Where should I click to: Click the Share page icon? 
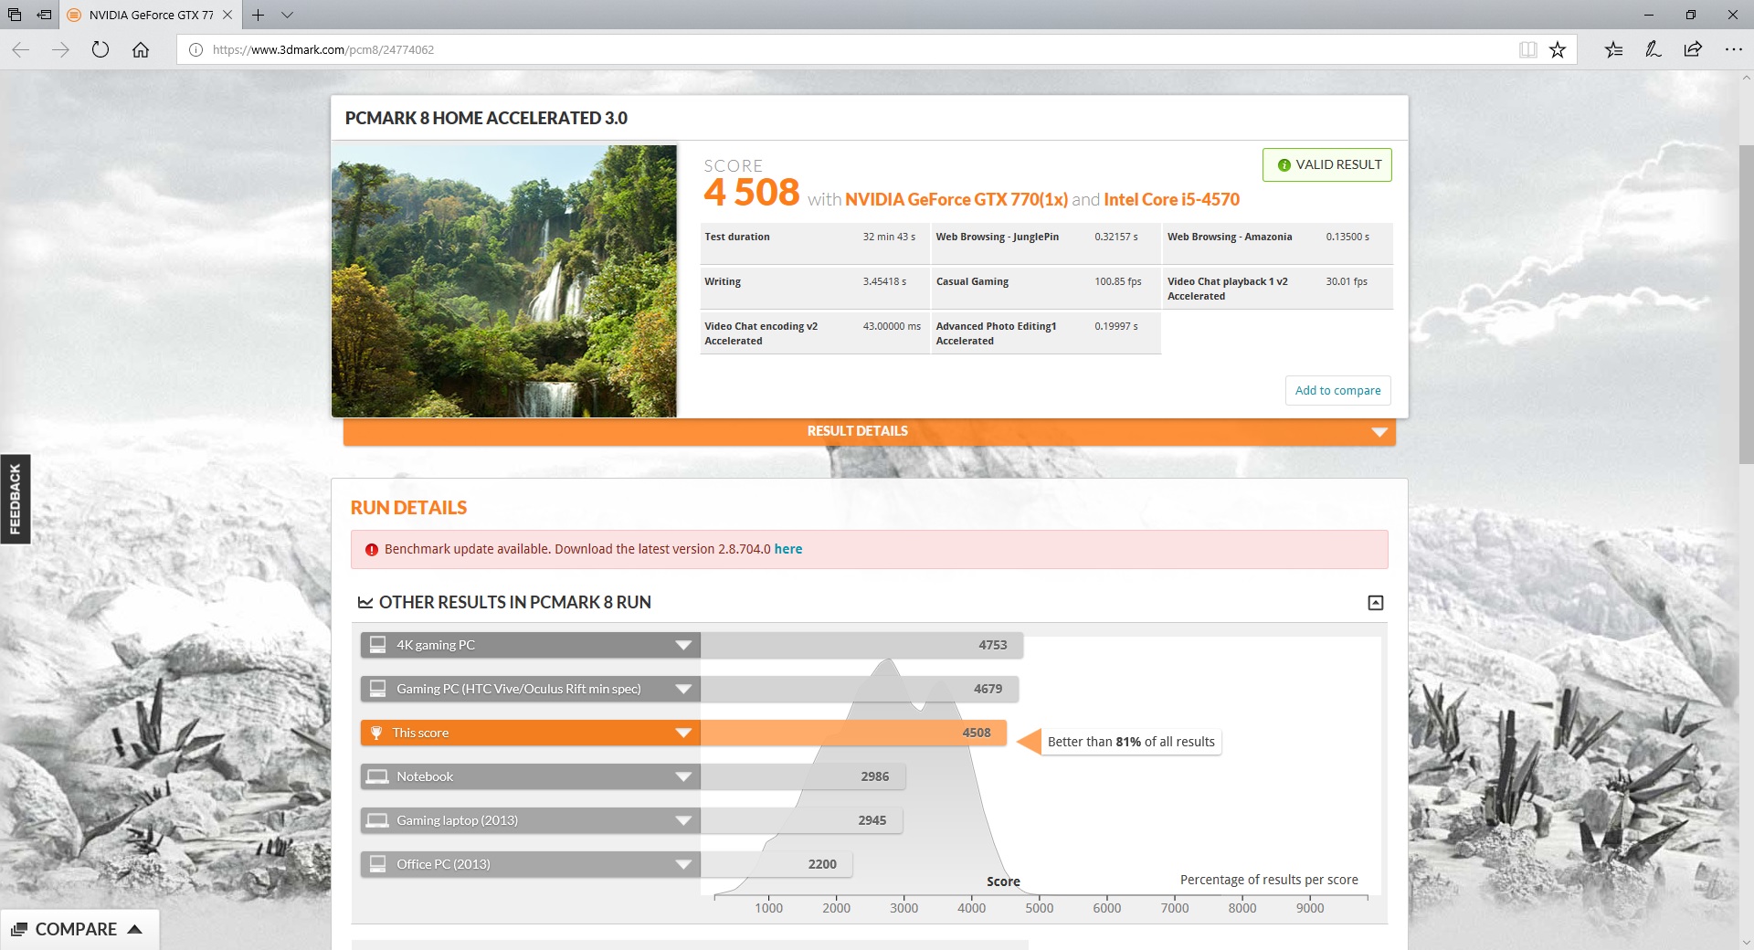1693,50
